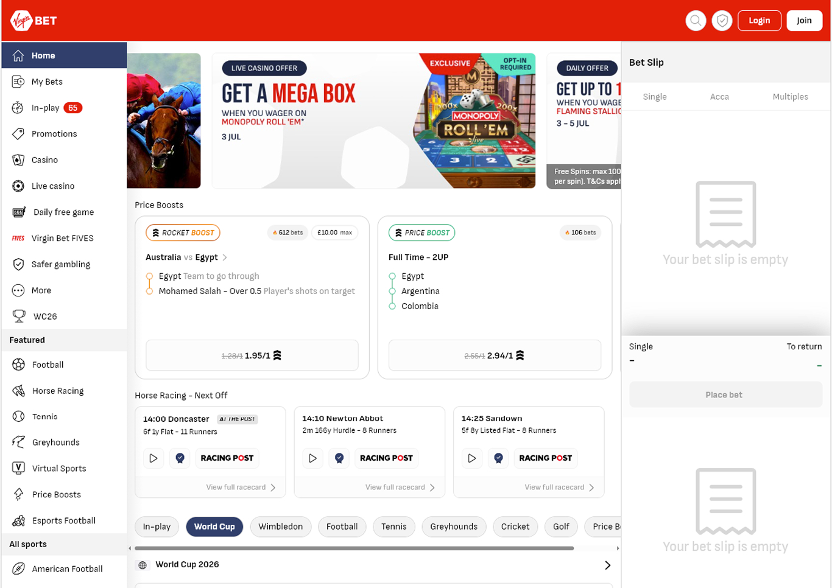Screen dimensions: 832x588
Task: Click the American Football icon
Action: [x=19, y=569]
